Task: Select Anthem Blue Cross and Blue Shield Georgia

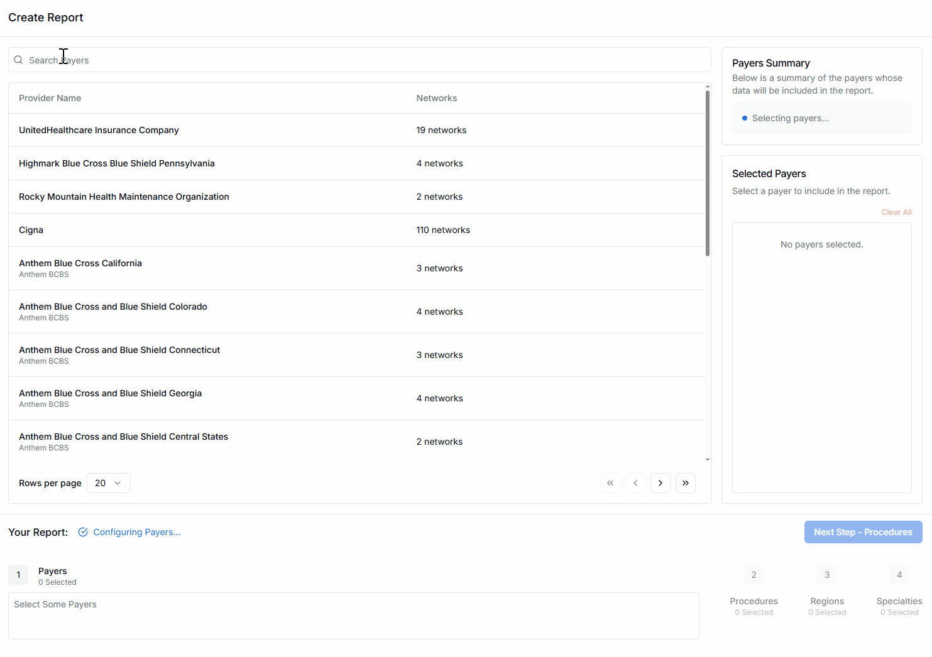Action: [356, 398]
